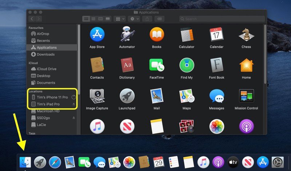Screen dimensions: 291x171
Task: Launch Automator from the Applications grid
Action: click(127, 35)
